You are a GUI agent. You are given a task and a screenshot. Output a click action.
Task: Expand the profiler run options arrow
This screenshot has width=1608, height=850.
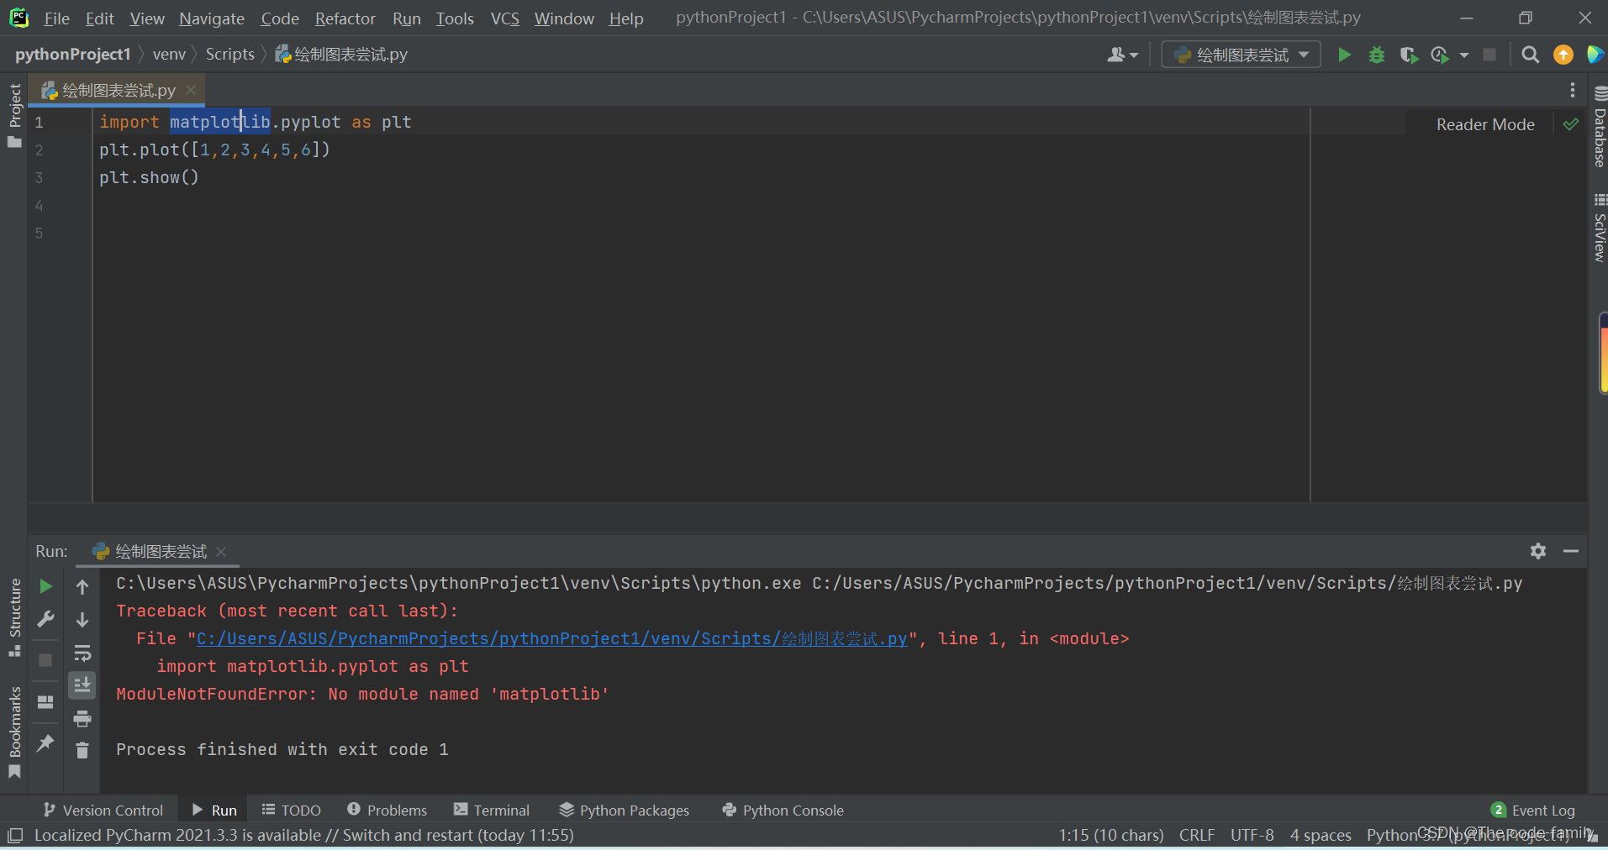[1464, 55]
